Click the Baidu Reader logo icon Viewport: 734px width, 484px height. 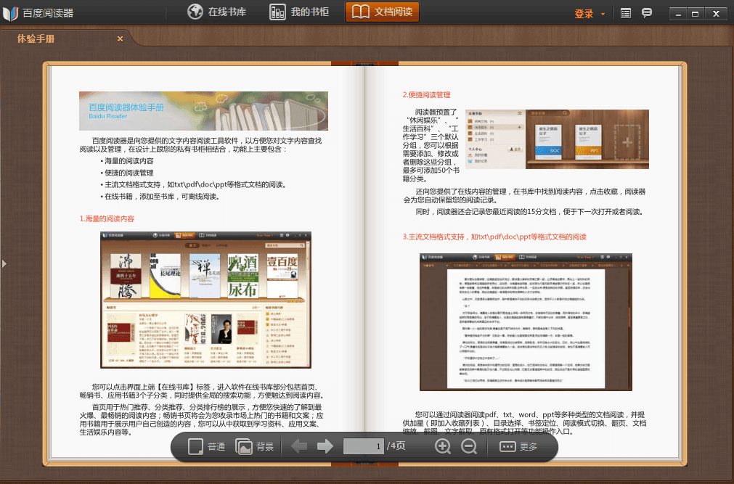tap(10, 13)
